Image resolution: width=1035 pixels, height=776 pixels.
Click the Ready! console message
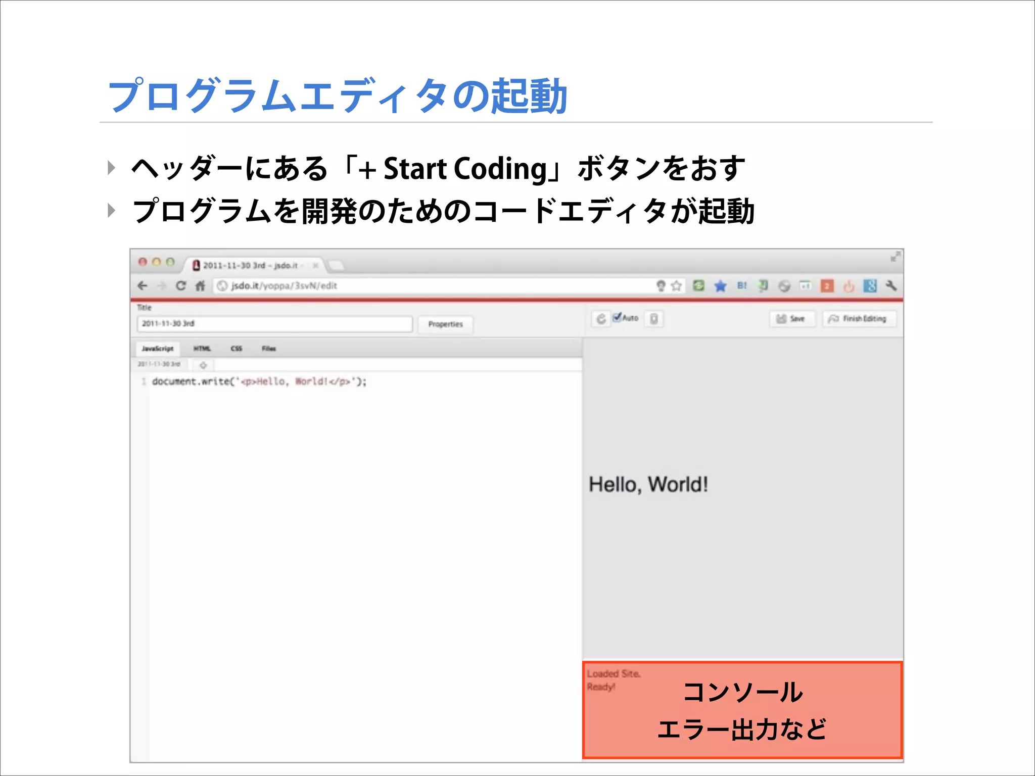tap(601, 687)
